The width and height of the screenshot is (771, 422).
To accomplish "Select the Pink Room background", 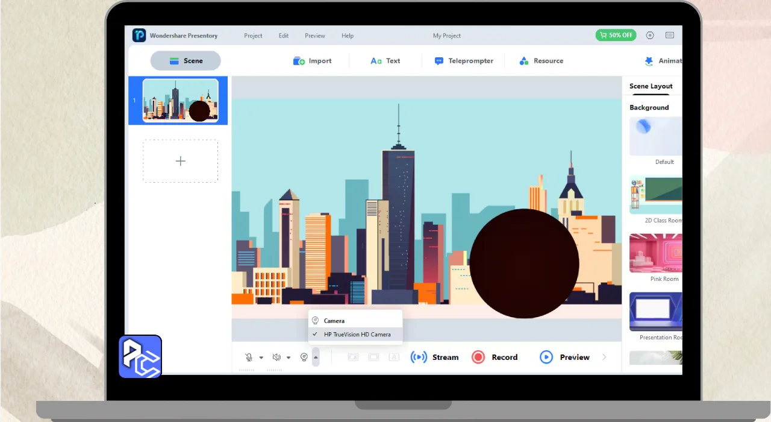I will click(x=656, y=253).
